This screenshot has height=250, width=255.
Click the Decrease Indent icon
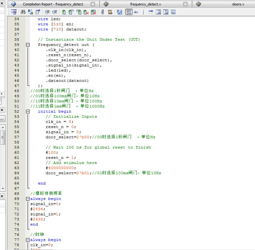click(x=55, y=12)
